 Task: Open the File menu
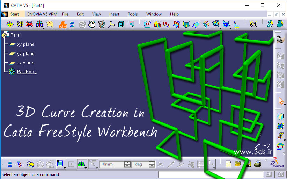65,14
